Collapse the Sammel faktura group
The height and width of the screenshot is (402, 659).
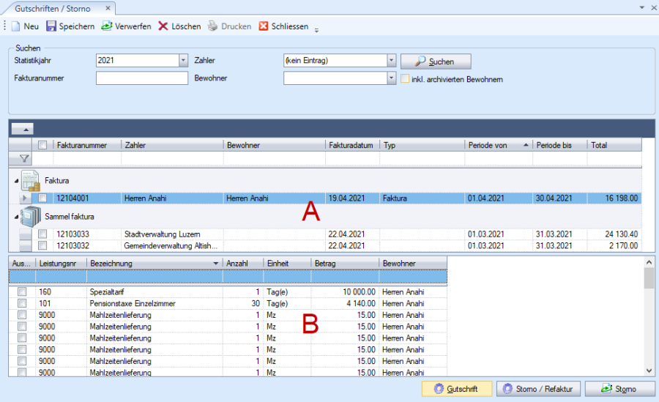pyautogui.click(x=16, y=217)
